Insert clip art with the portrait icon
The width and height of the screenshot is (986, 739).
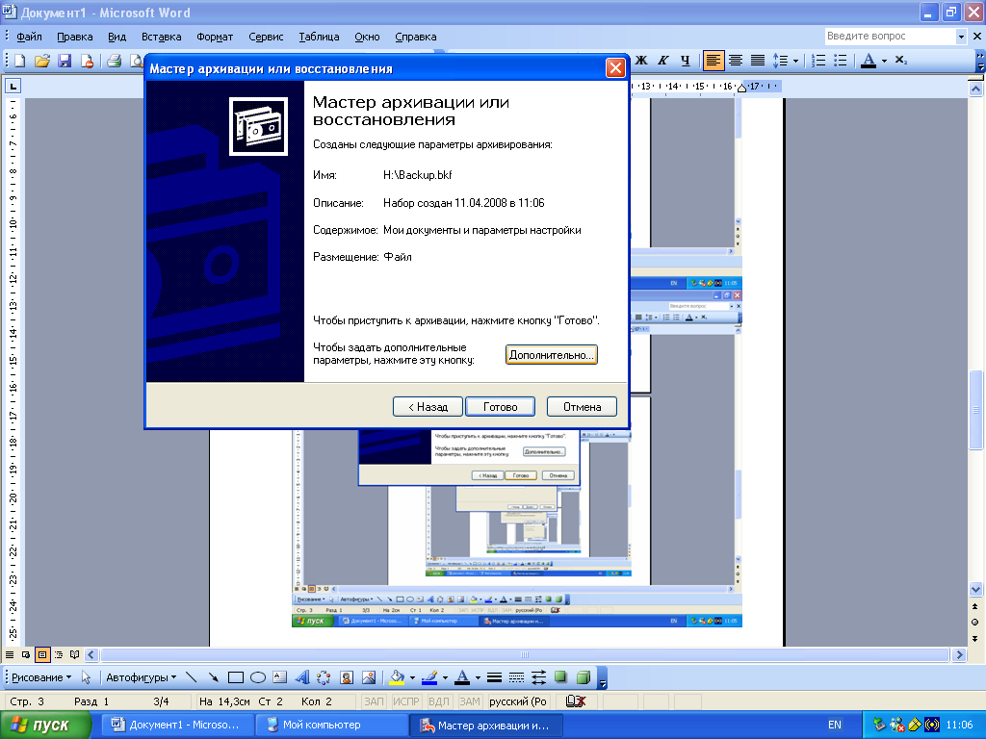tap(347, 677)
